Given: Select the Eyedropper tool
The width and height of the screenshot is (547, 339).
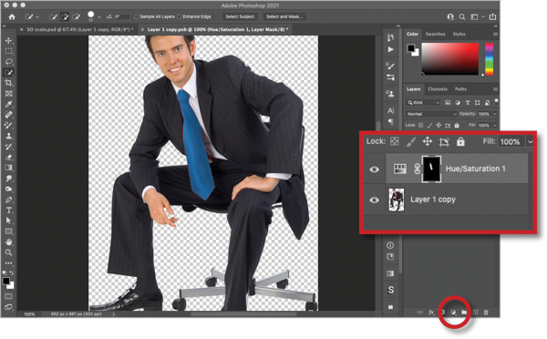Looking at the screenshot, I should (8, 104).
